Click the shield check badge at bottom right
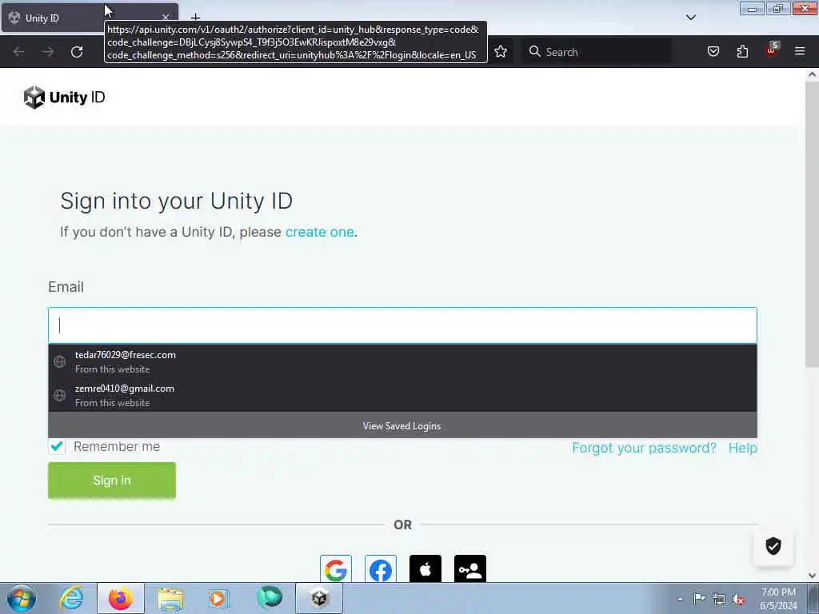 [773, 546]
